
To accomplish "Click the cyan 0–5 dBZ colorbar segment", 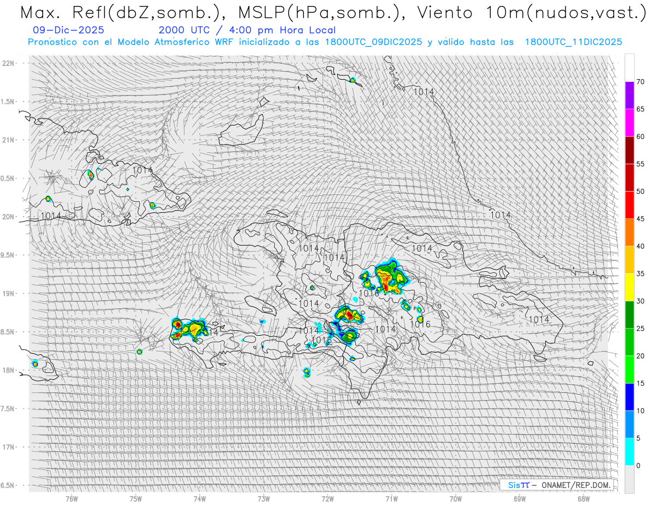I will [629, 451].
